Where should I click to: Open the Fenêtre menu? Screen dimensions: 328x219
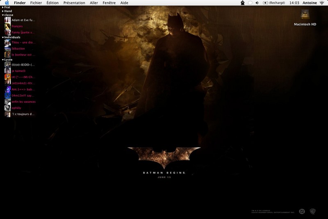click(109, 3)
